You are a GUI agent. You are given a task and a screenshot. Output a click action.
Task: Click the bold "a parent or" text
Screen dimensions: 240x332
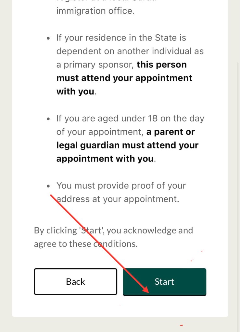tap(171, 132)
